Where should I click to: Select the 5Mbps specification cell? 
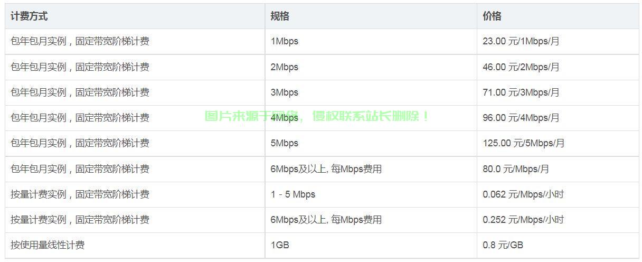pos(285,143)
